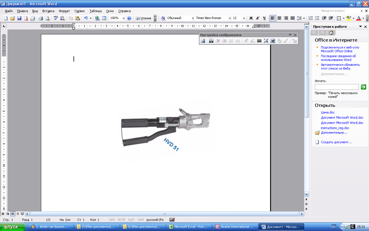This screenshot has width=369, height=231.
Task: Switch to Normal view at bottom left
Action: pyautogui.click(x=3, y=214)
